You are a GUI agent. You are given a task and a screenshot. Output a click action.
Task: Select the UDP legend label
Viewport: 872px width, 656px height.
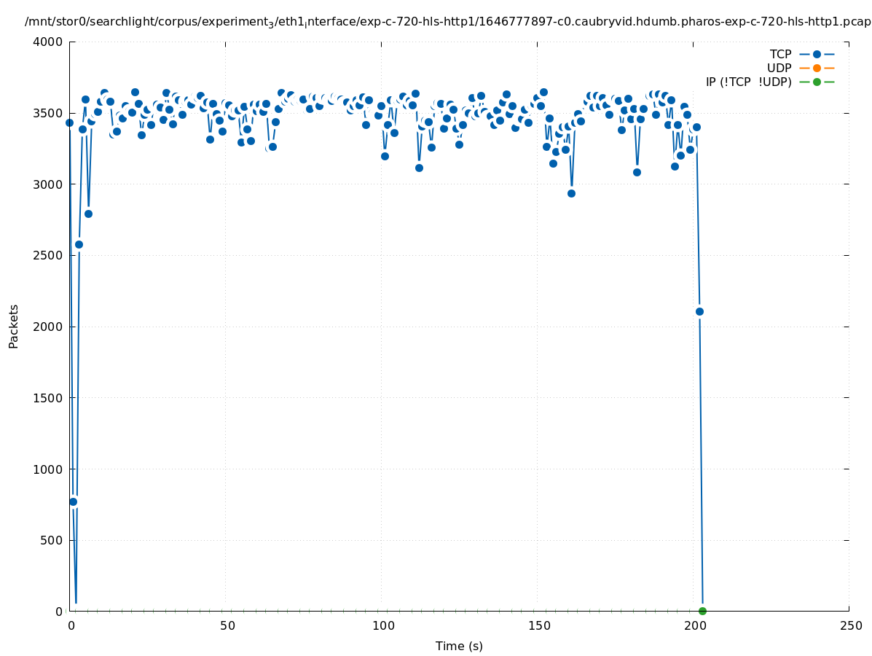tap(779, 68)
